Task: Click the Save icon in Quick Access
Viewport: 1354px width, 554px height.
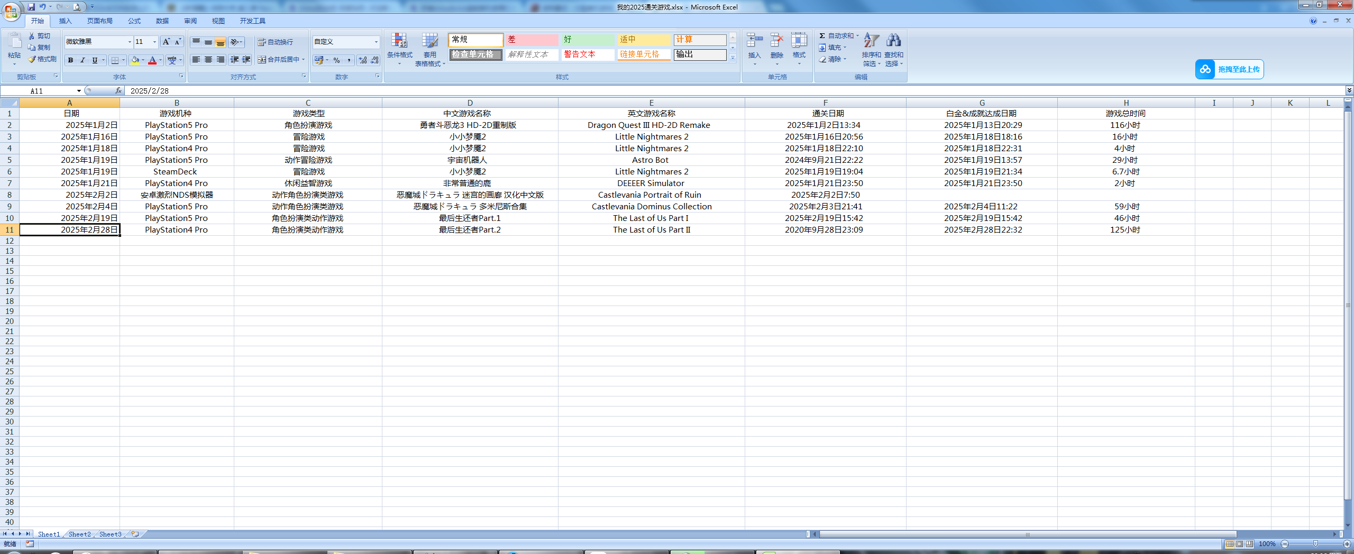Action: click(31, 7)
